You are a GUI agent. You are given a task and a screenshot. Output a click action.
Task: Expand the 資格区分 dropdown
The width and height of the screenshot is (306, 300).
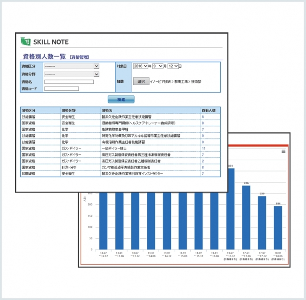71,66
